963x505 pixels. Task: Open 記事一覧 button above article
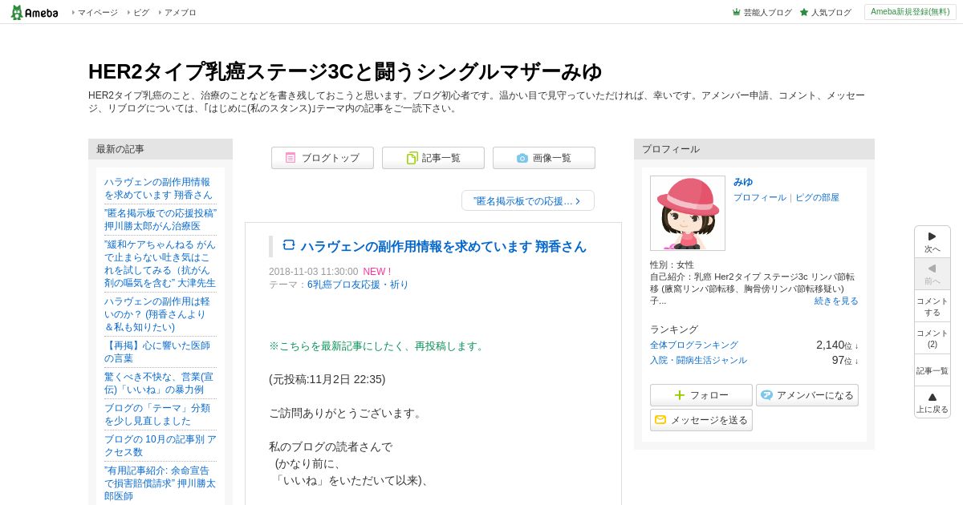(x=433, y=158)
